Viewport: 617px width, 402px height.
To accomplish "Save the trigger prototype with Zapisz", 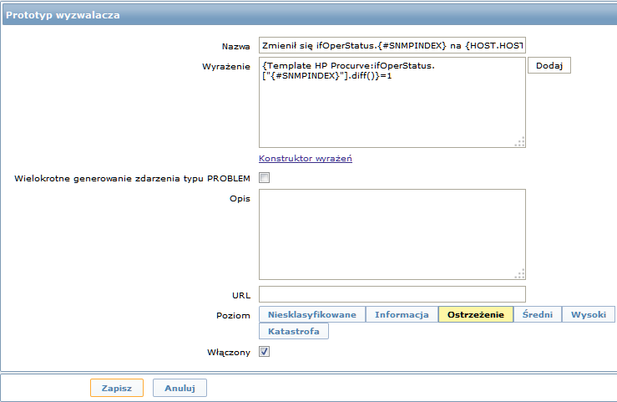I will tap(117, 388).
